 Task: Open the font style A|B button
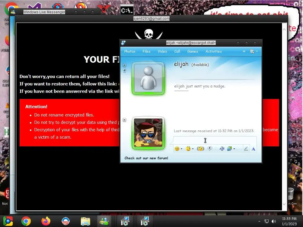(222, 149)
